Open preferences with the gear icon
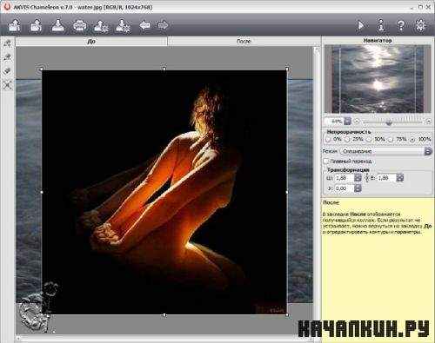This screenshot has width=435, height=343. point(420,25)
